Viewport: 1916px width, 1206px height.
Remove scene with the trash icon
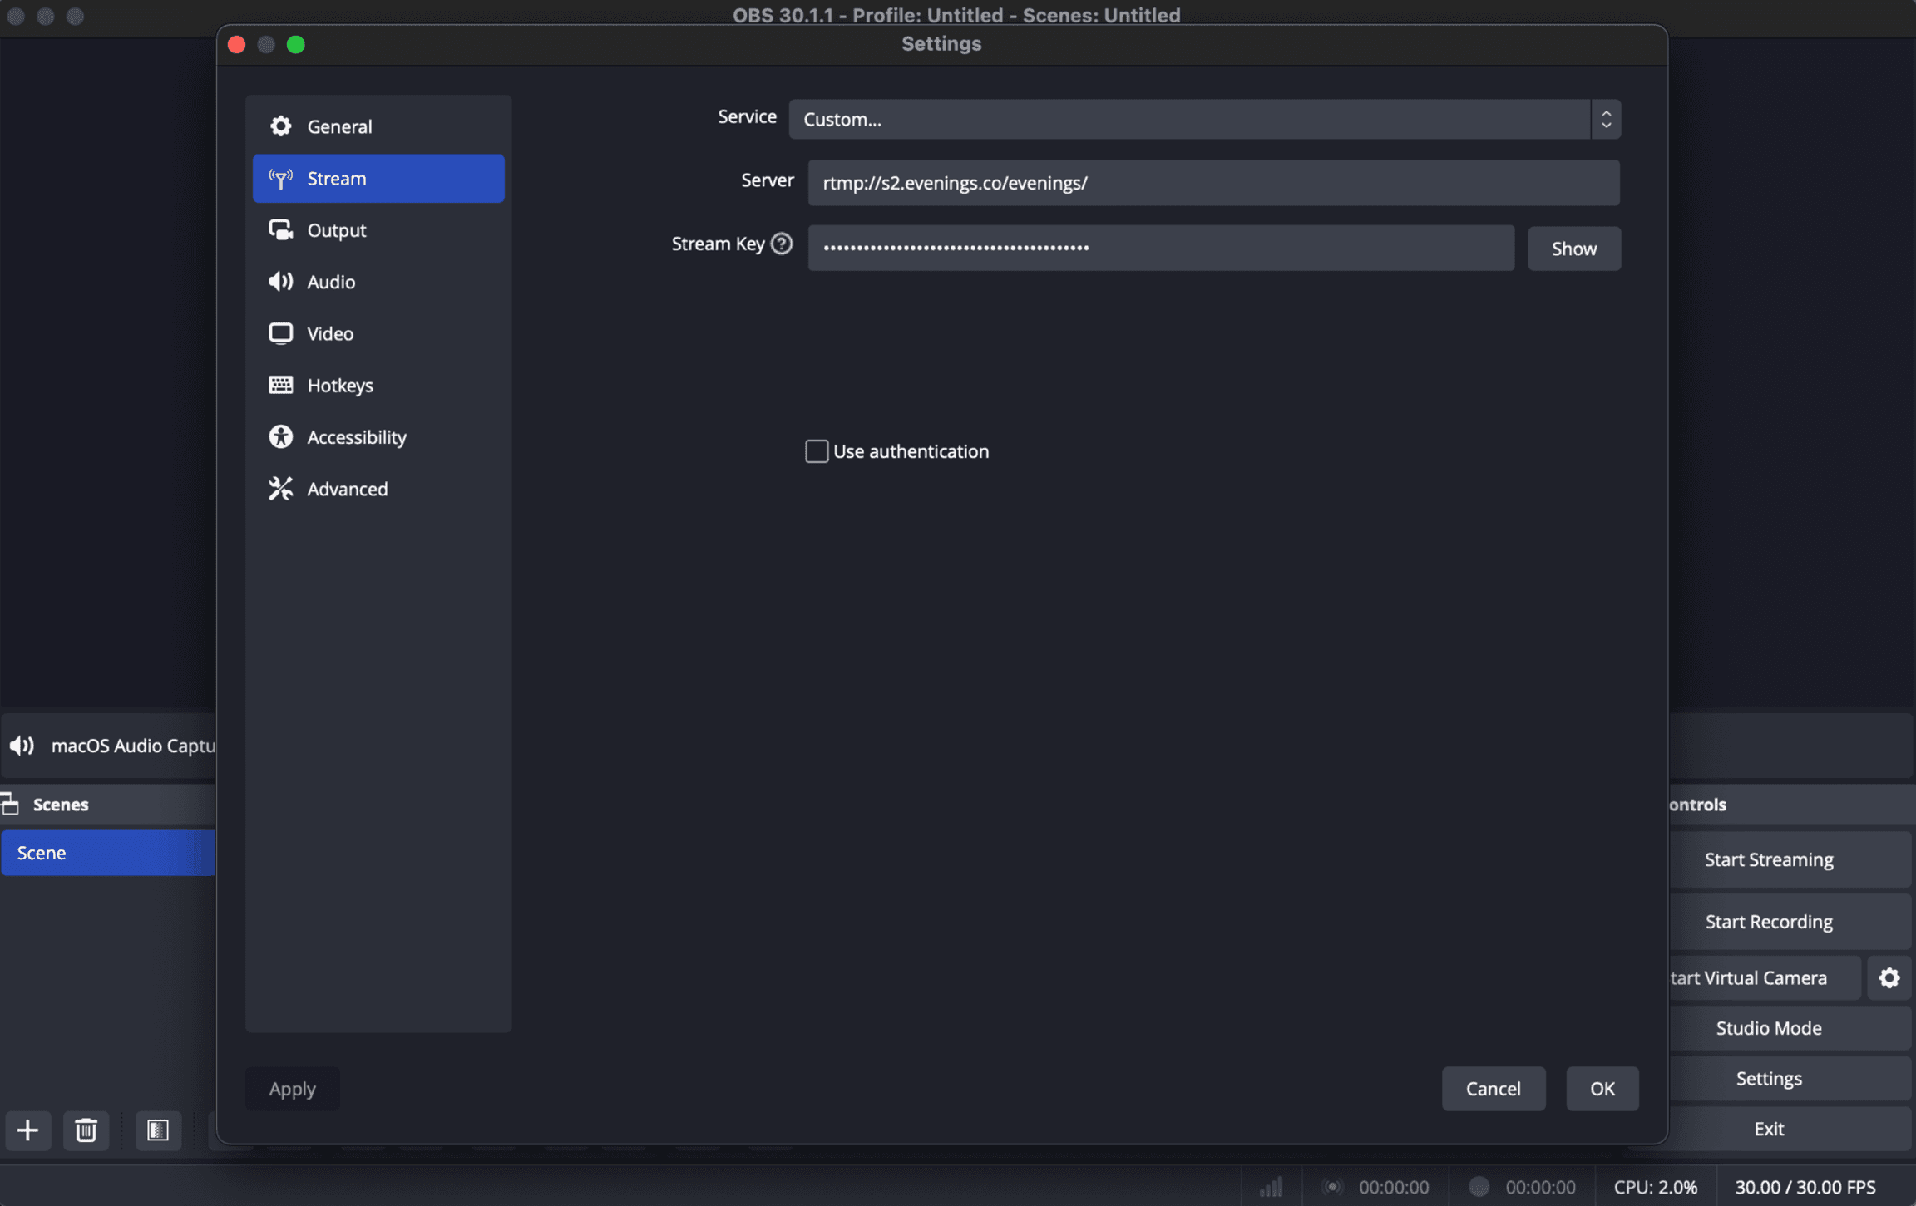[86, 1130]
